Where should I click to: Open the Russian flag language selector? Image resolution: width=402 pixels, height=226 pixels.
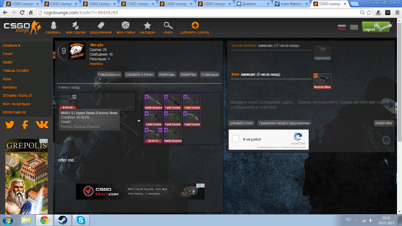tap(341, 28)
